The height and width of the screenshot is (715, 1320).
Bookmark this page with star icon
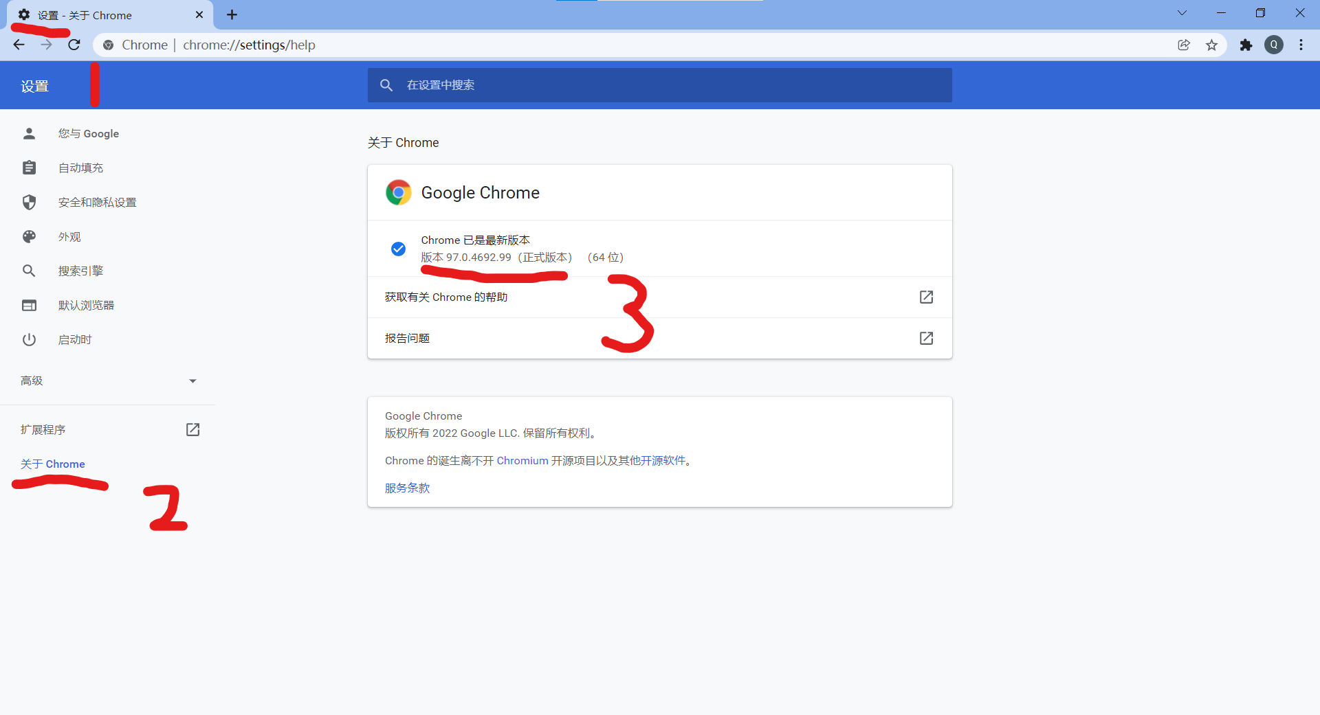point(1211,45)
